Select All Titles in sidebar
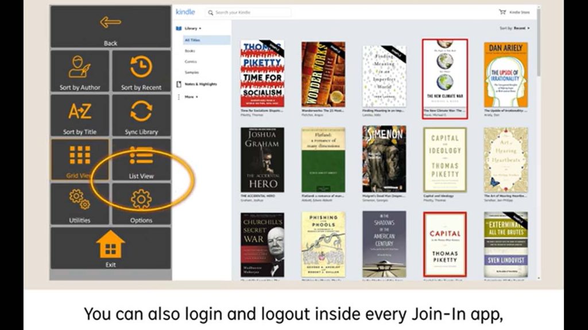This screenshot has width=588, height=330. coord(192,40)
